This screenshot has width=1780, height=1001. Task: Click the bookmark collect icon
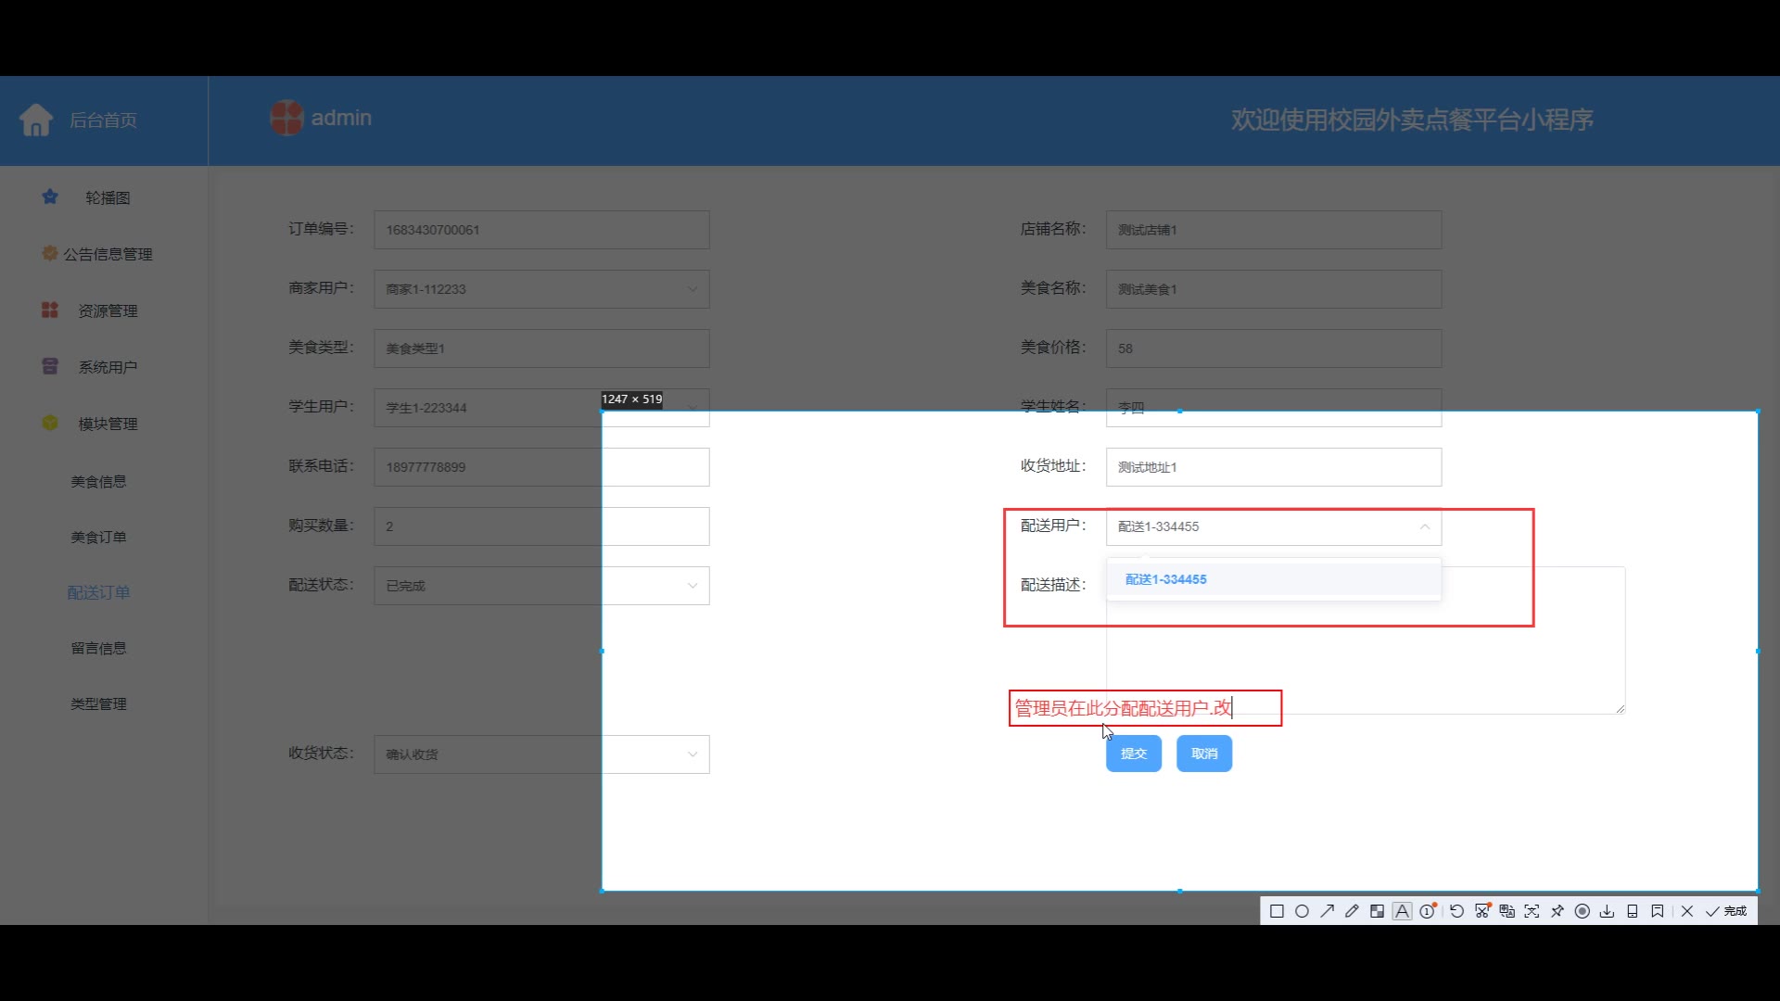[1657, 911]
